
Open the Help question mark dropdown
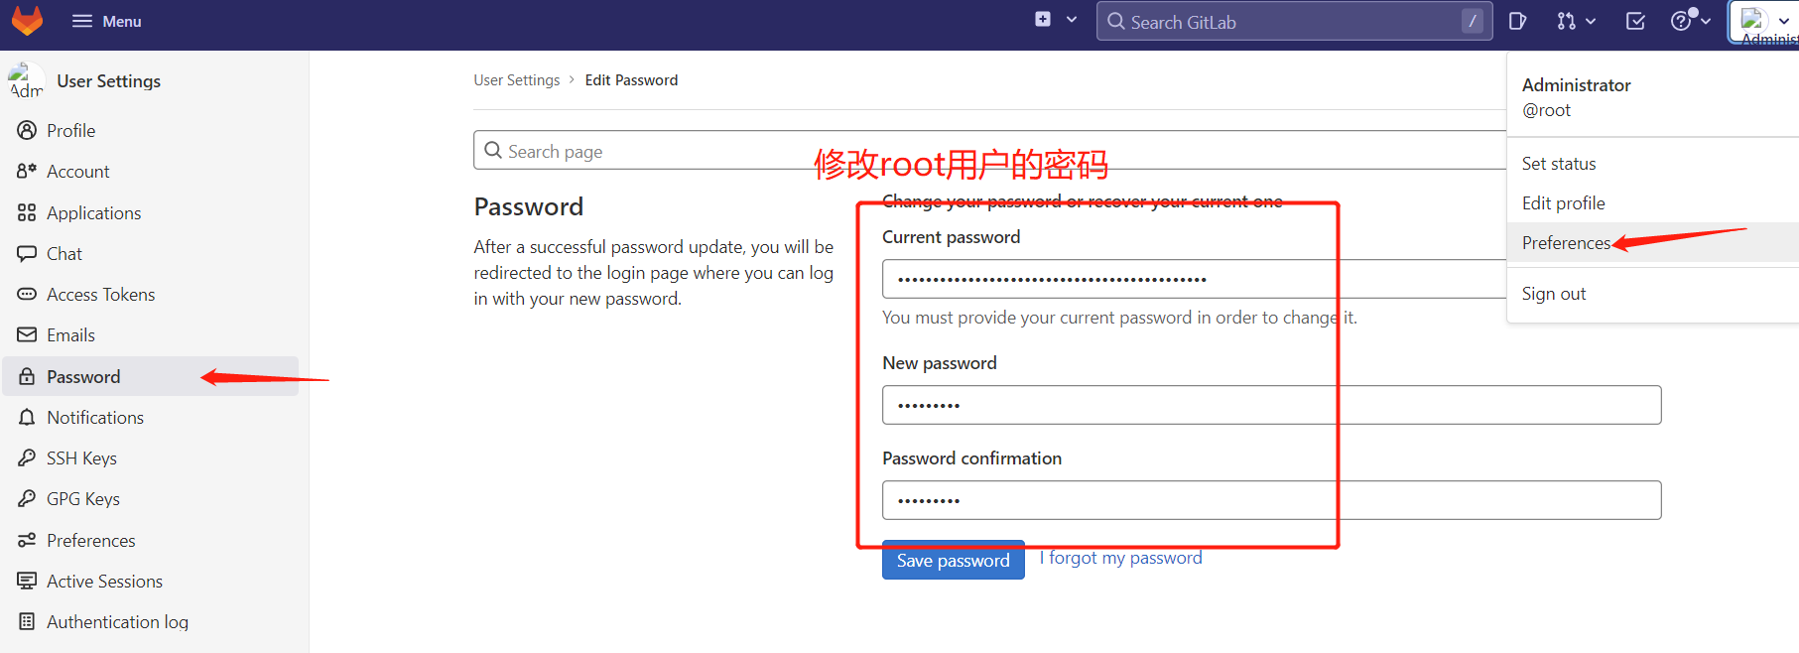[1690, 21]
